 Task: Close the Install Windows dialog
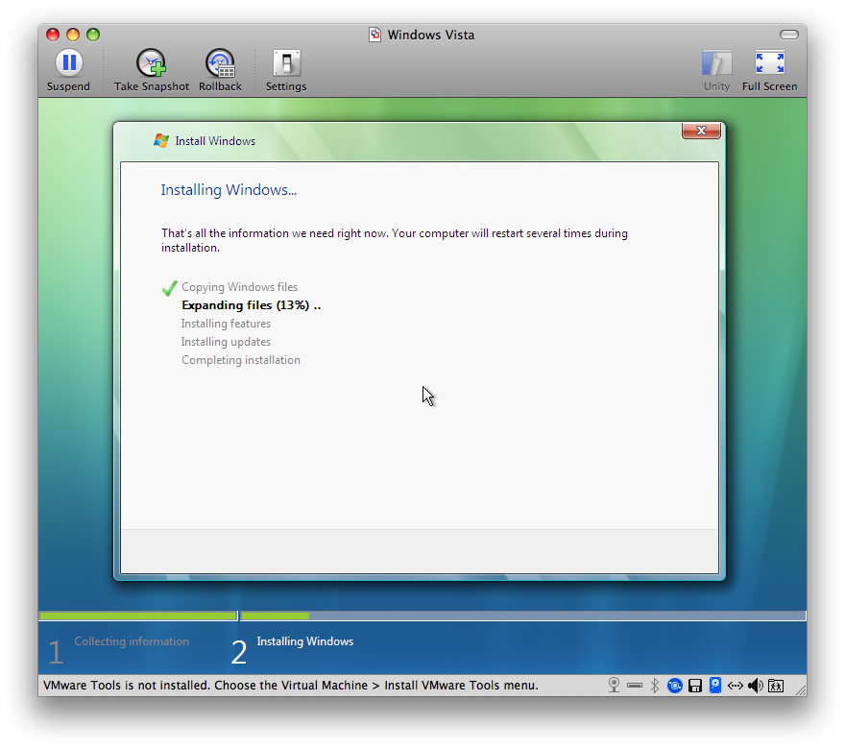pos(701,132)
